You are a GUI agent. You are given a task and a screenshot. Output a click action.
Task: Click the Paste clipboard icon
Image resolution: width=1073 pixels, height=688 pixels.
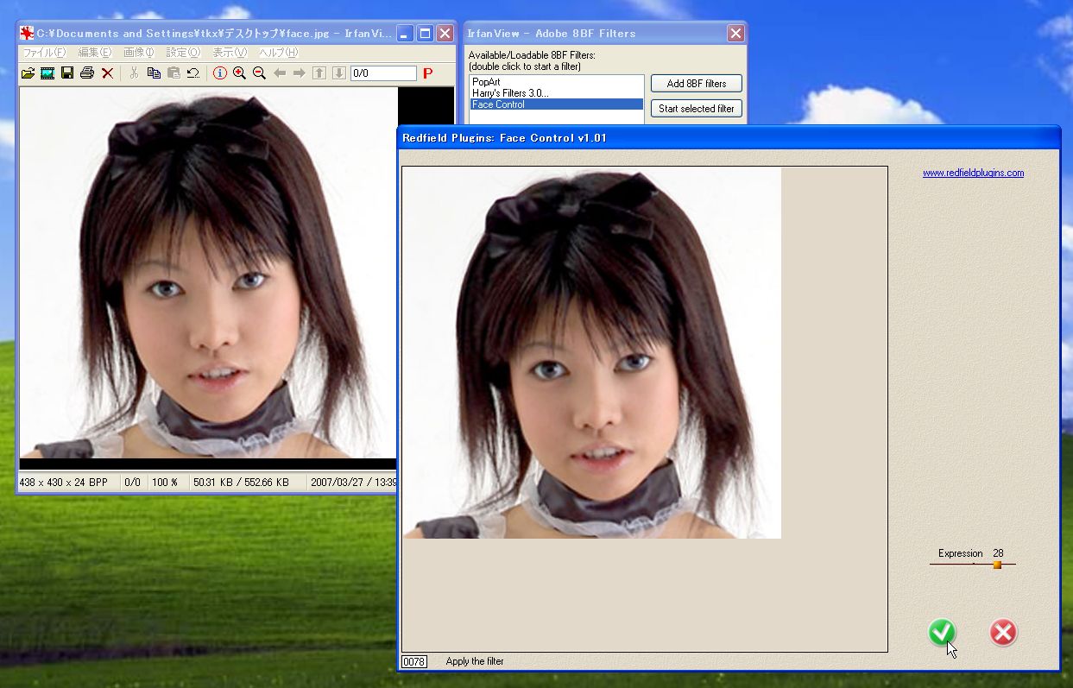(x=174, y=73)
